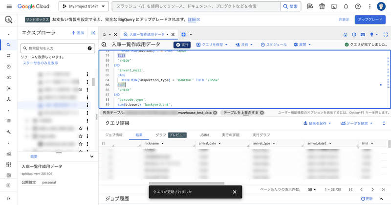Open the free trial gift icon
The width and height of the screenshot is (391, 205).
click(x=322, y=6)
